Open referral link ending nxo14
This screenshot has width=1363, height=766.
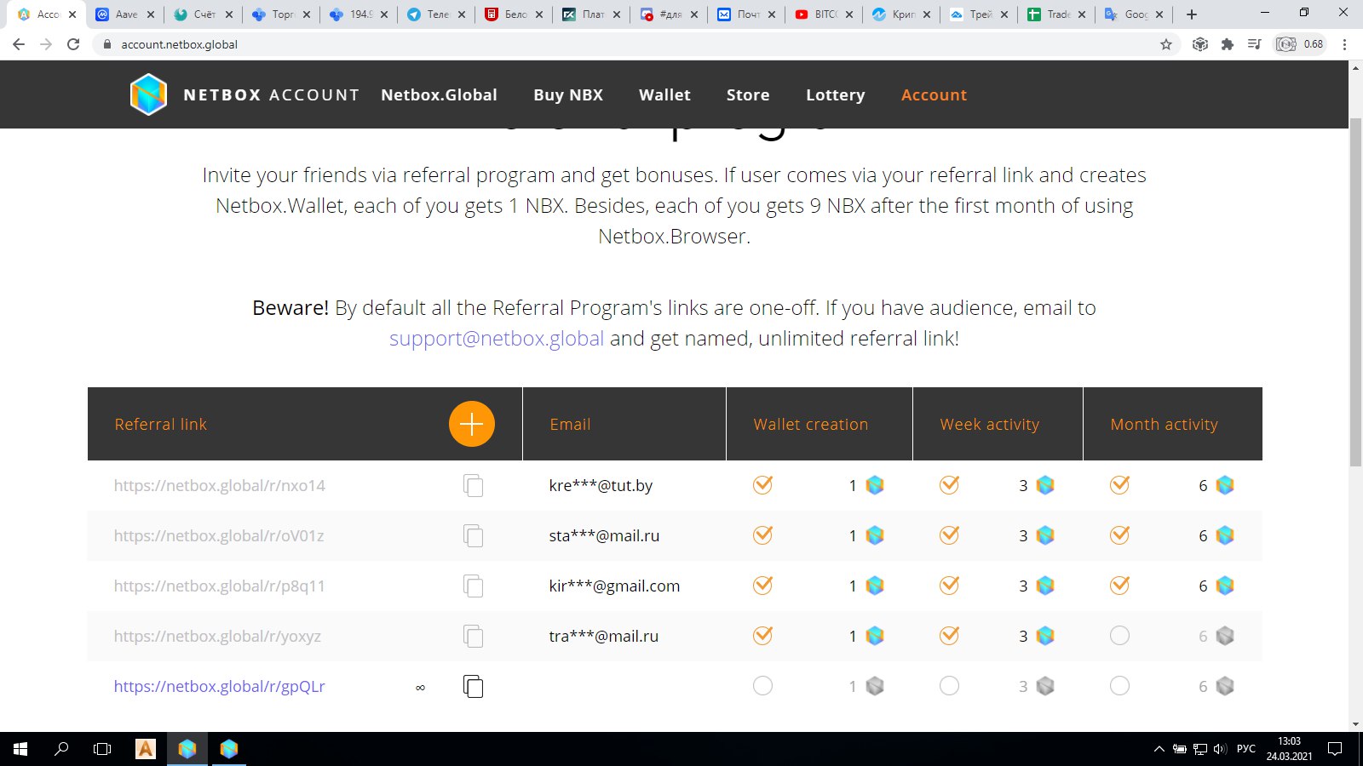pos(220,485)
